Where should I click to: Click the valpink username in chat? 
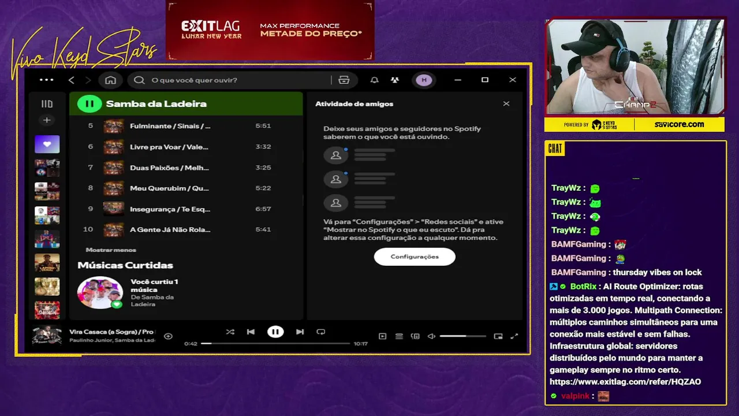pos(575,396)
